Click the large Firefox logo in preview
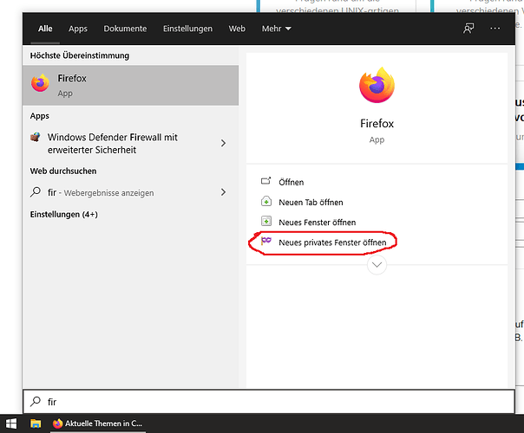Image resolution: width=524 pixels, height=433 pixels. 377,86
